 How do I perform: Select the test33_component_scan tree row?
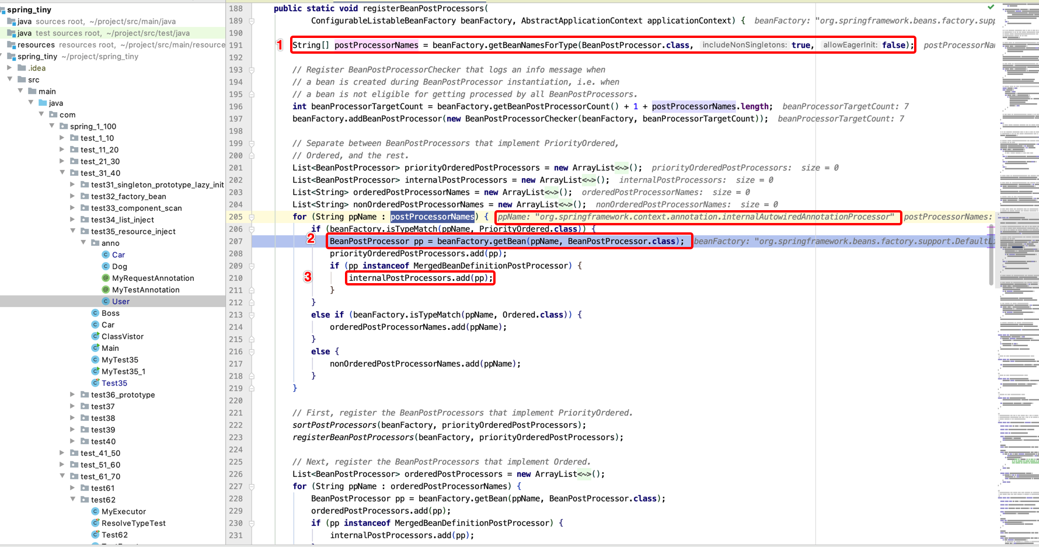[x=113, y=208]
